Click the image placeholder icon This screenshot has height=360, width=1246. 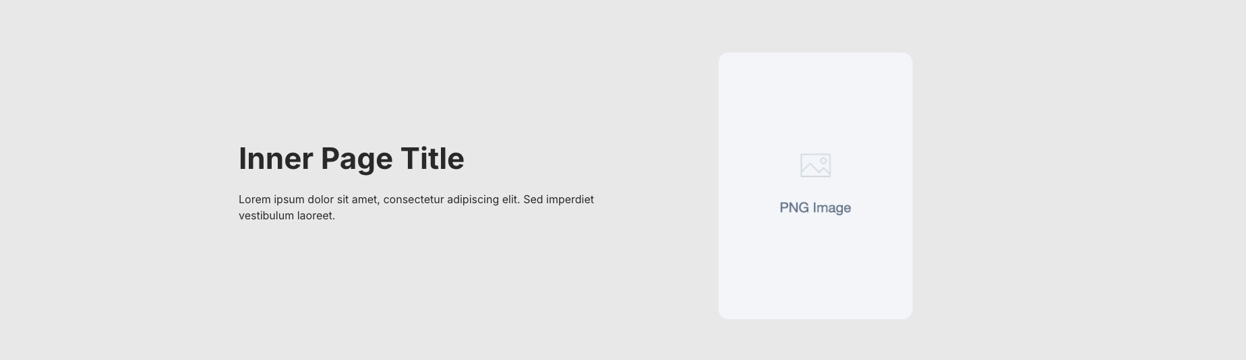(815, 166)
